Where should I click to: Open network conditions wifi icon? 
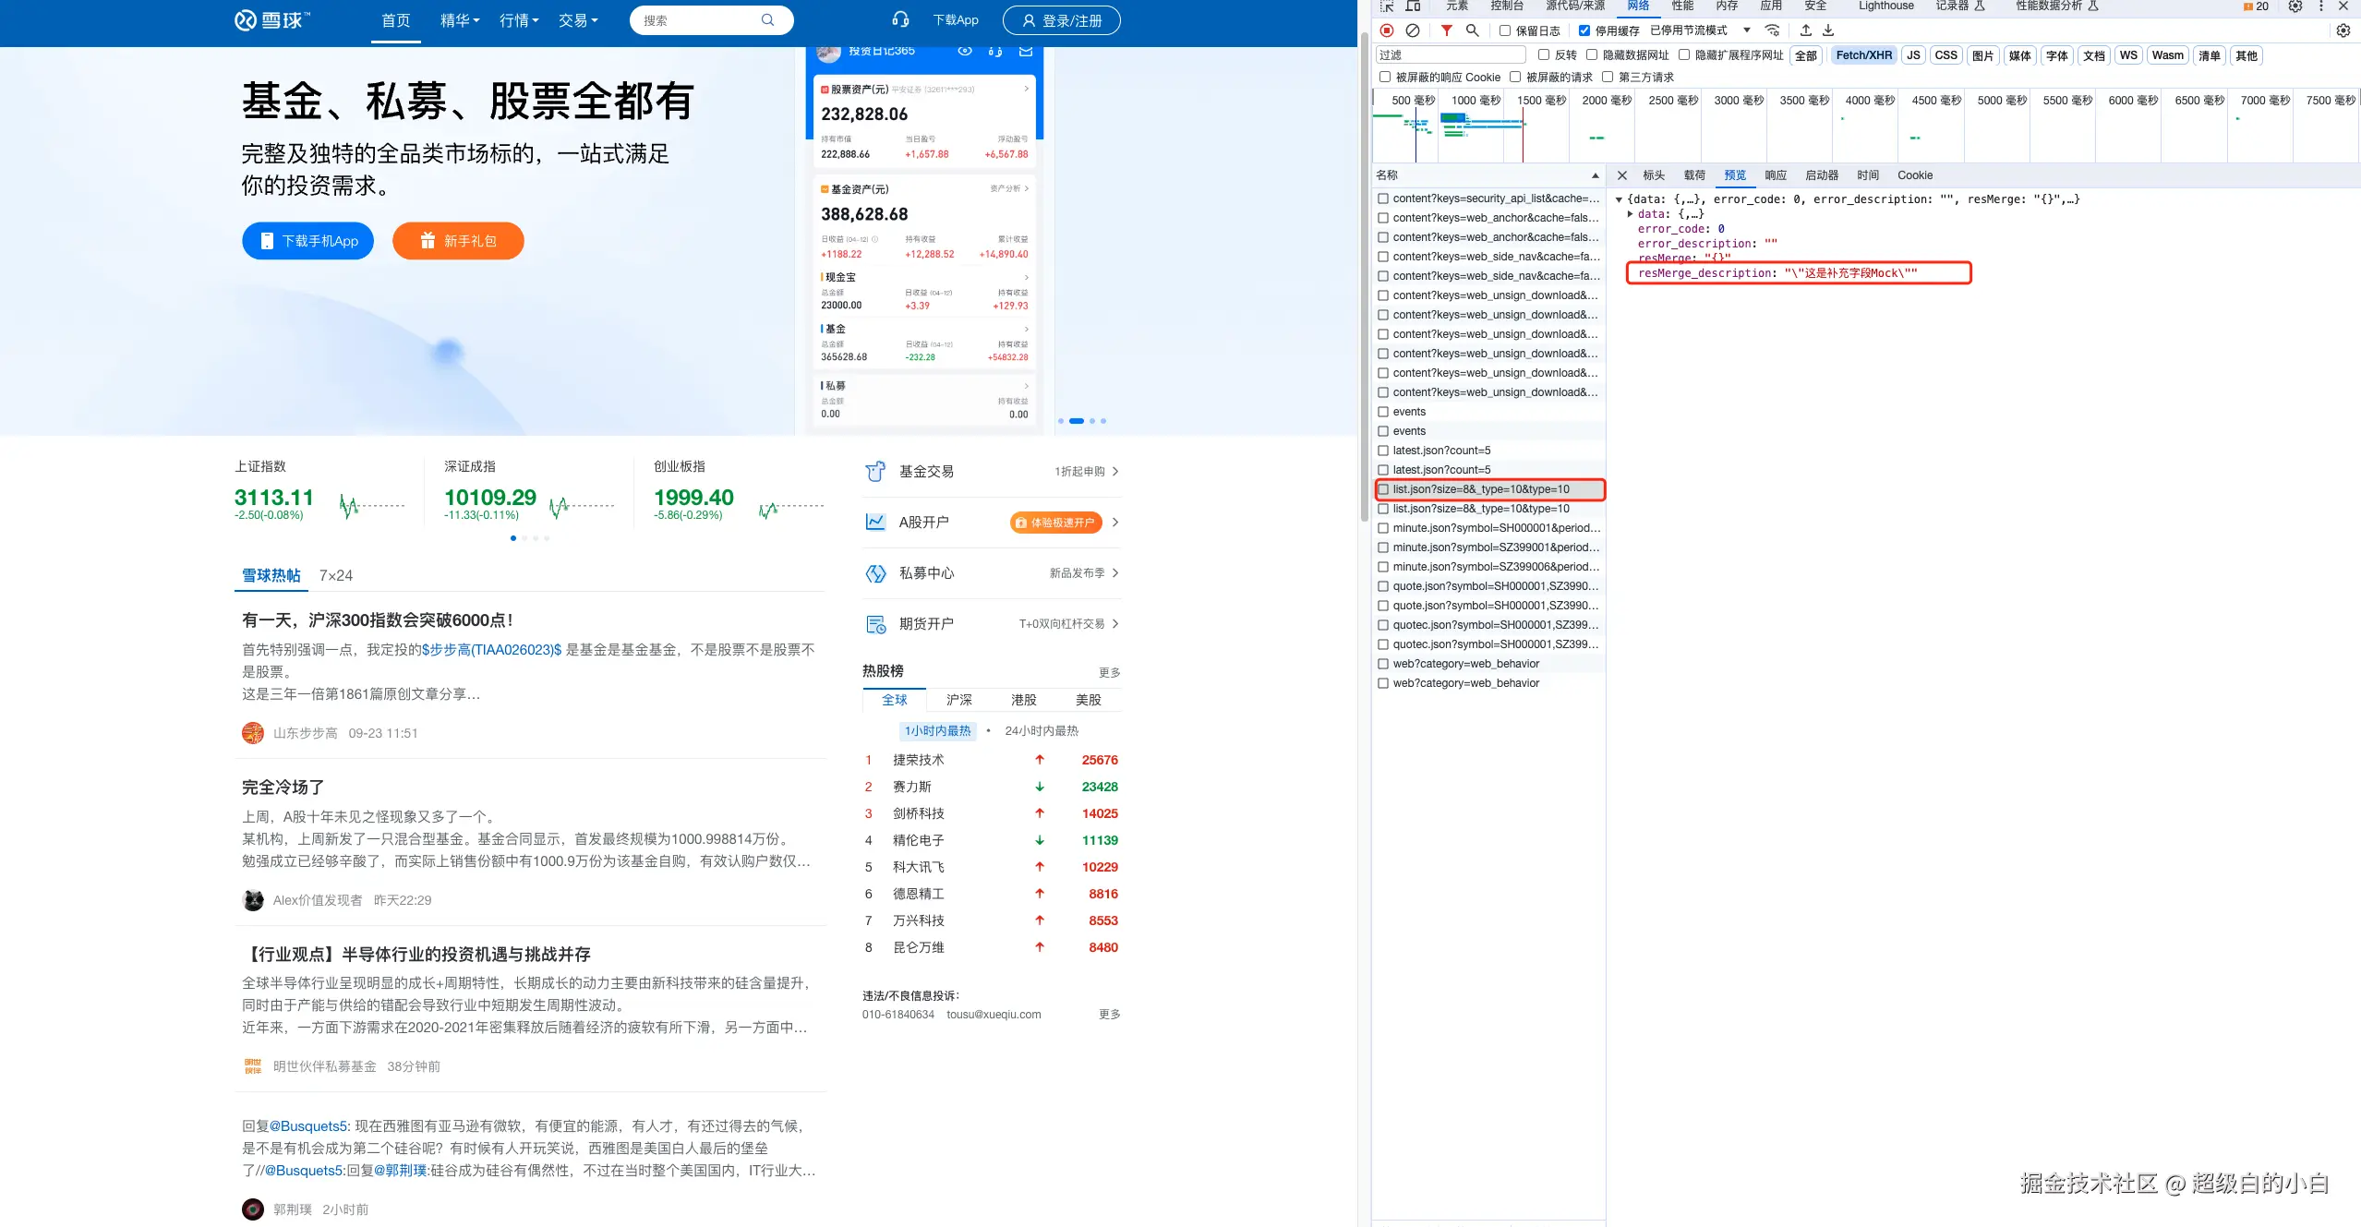(x=1772, y=30)
